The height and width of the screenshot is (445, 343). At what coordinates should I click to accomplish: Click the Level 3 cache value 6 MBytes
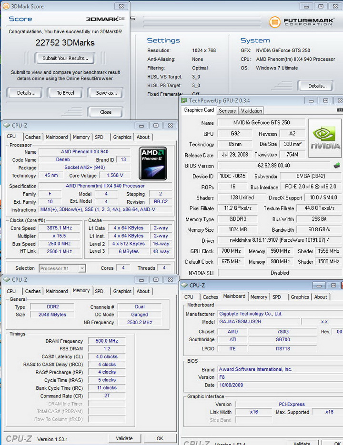pos(129,251)
